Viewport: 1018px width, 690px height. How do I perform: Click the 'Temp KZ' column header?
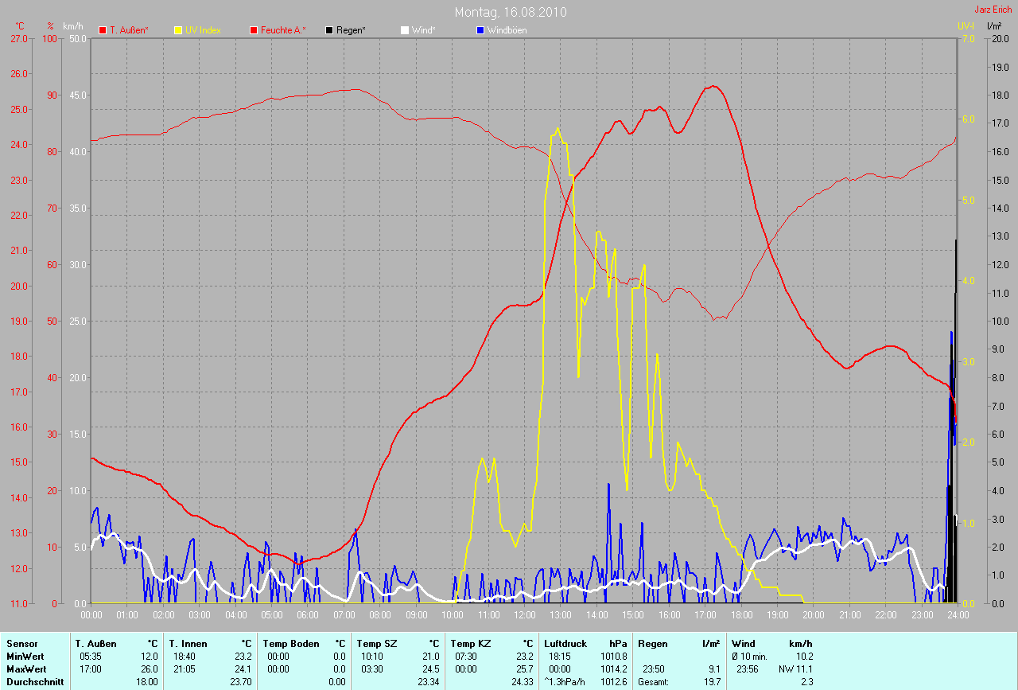click(470, 643)
